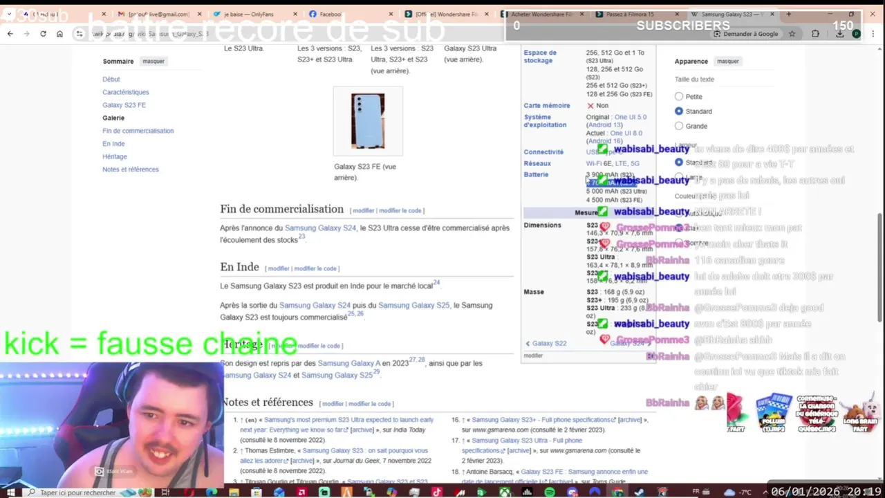Jump to En Inde in sommaire
Image resolution: width=885 pixels, height=498 pixels.
click(x=113, y=144)
